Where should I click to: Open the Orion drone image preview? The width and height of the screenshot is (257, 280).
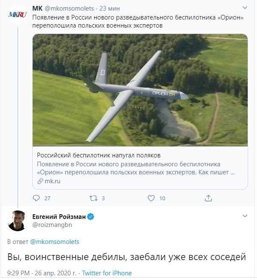(x=140, y=90)
